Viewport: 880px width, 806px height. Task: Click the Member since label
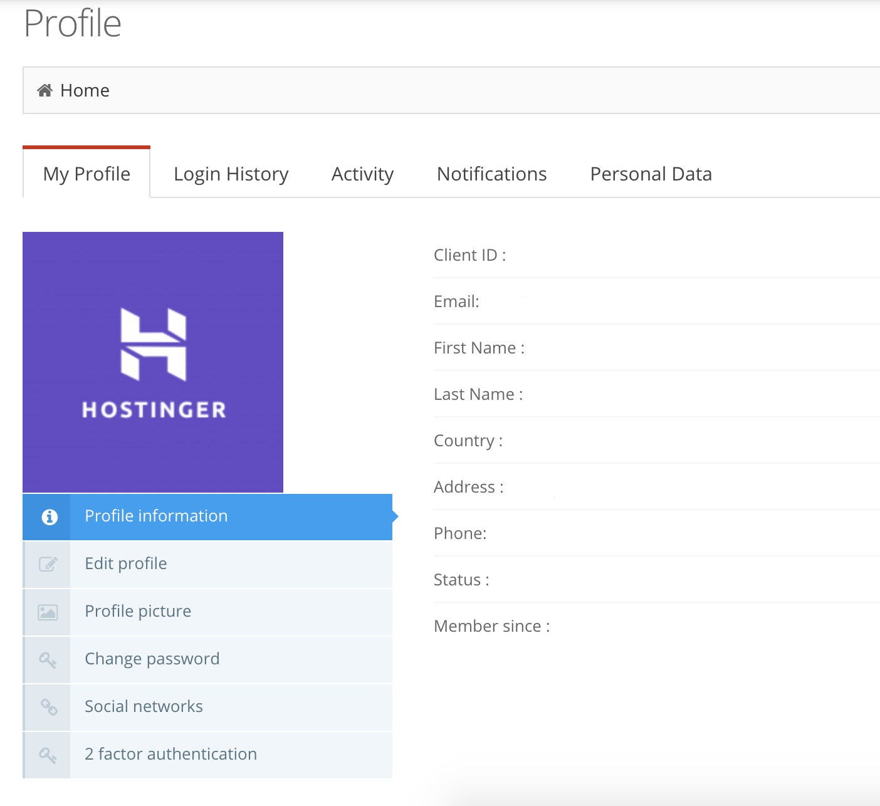(491, 626)
